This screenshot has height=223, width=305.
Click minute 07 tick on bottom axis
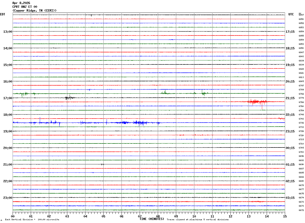140,216
